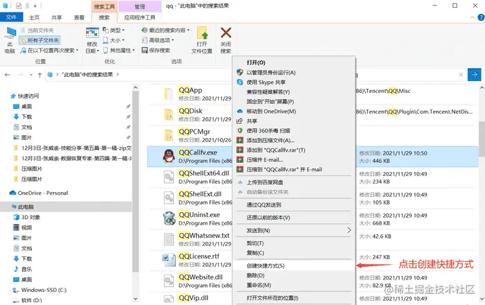This screenshot has width=485, height=305.
Task: Open 下载 under quick access
Action: pyautogui.click(x=23, y=116)
